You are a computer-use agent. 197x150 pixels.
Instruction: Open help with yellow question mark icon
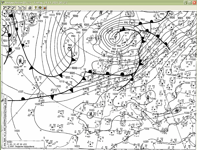coord(36,8)
